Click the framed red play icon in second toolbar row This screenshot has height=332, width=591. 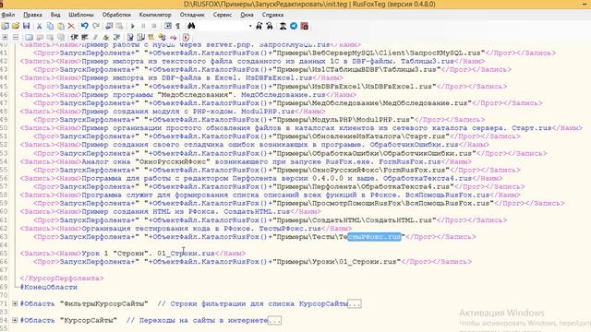186,37
